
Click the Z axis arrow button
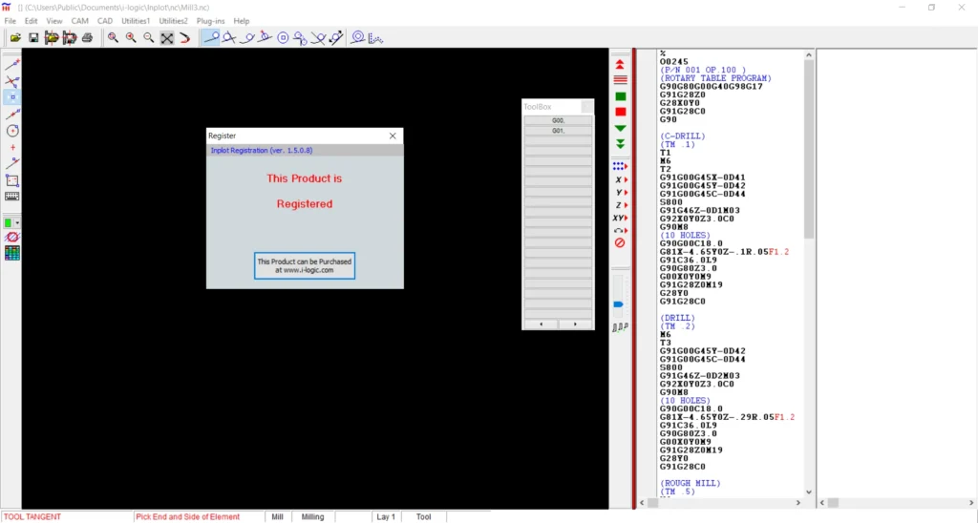(x=620, y=205)
